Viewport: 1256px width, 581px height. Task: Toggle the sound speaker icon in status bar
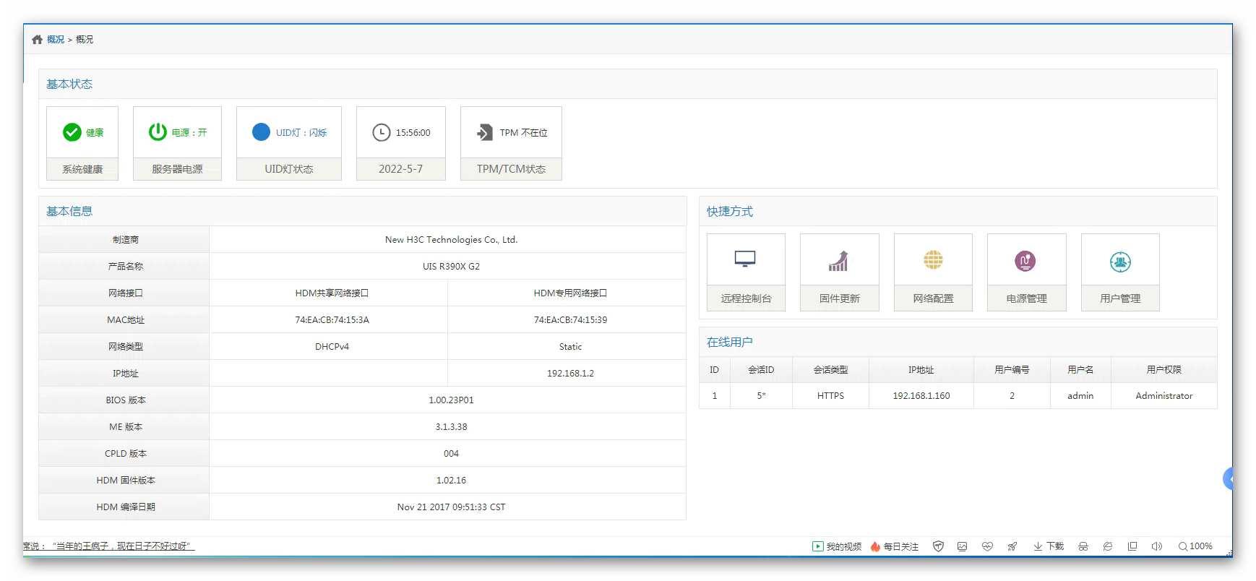(1156, 546)
